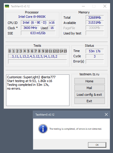113x153 pixels.
Task: Click the blue information icon in dialog
Action: coord(43,129)
